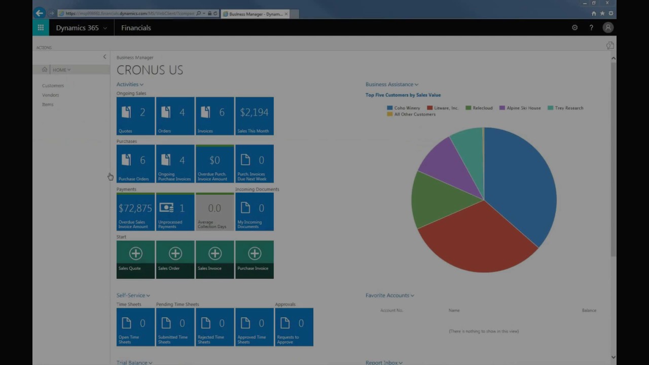Viewport: 649px width, 365px height.
Task: Click the Balance column header
Action: click(x=589, y=310)
